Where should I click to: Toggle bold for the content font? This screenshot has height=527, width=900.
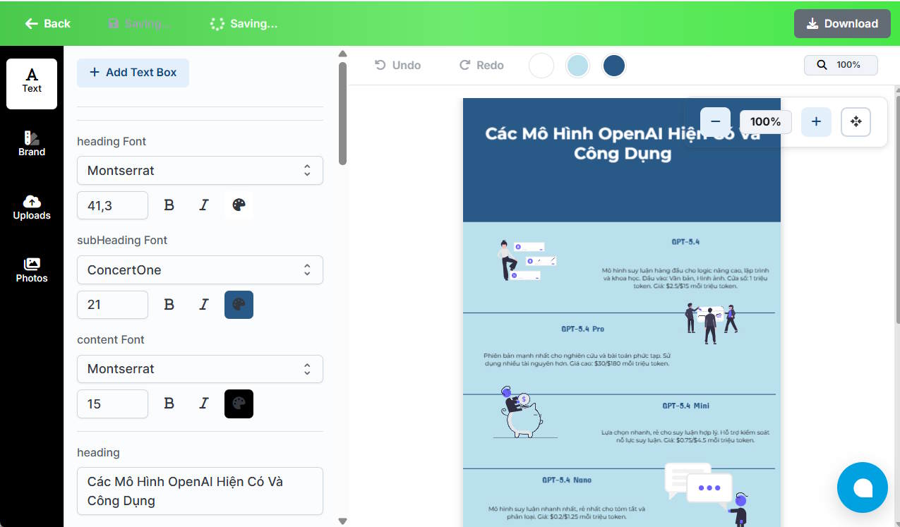pyautogui.click(x=169, y=404)
